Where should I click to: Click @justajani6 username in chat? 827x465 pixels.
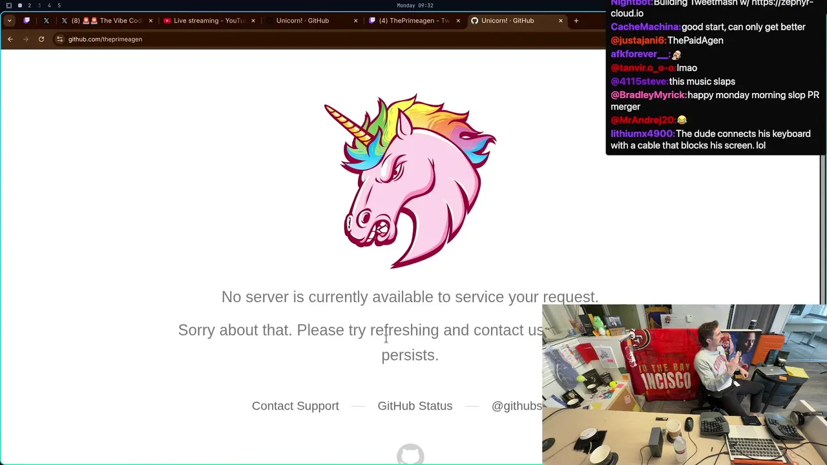tap(638, 41)
